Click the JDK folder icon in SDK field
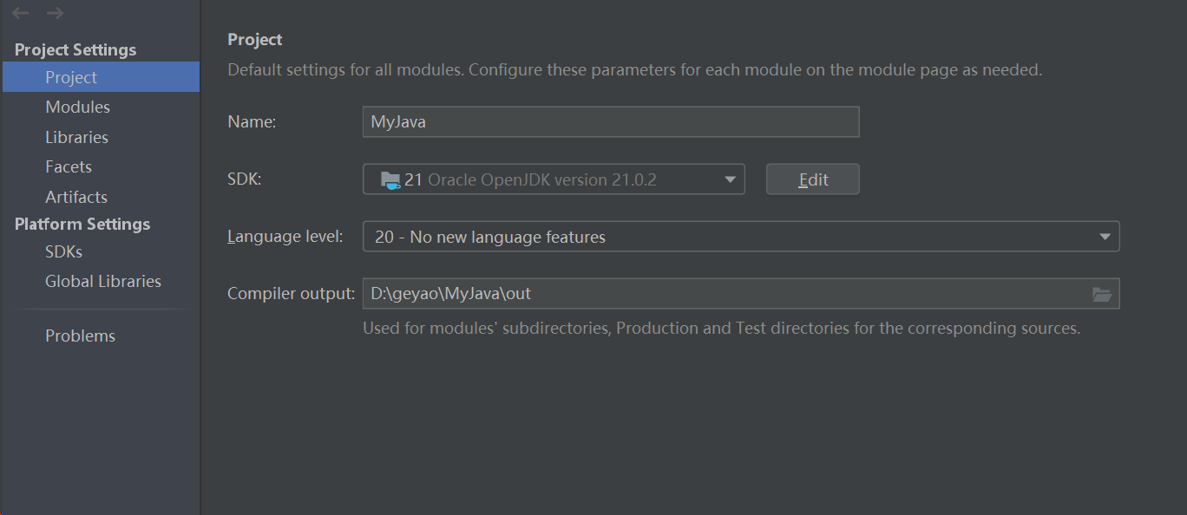Screen dimensions: 1187x515 tap(390, 179)
